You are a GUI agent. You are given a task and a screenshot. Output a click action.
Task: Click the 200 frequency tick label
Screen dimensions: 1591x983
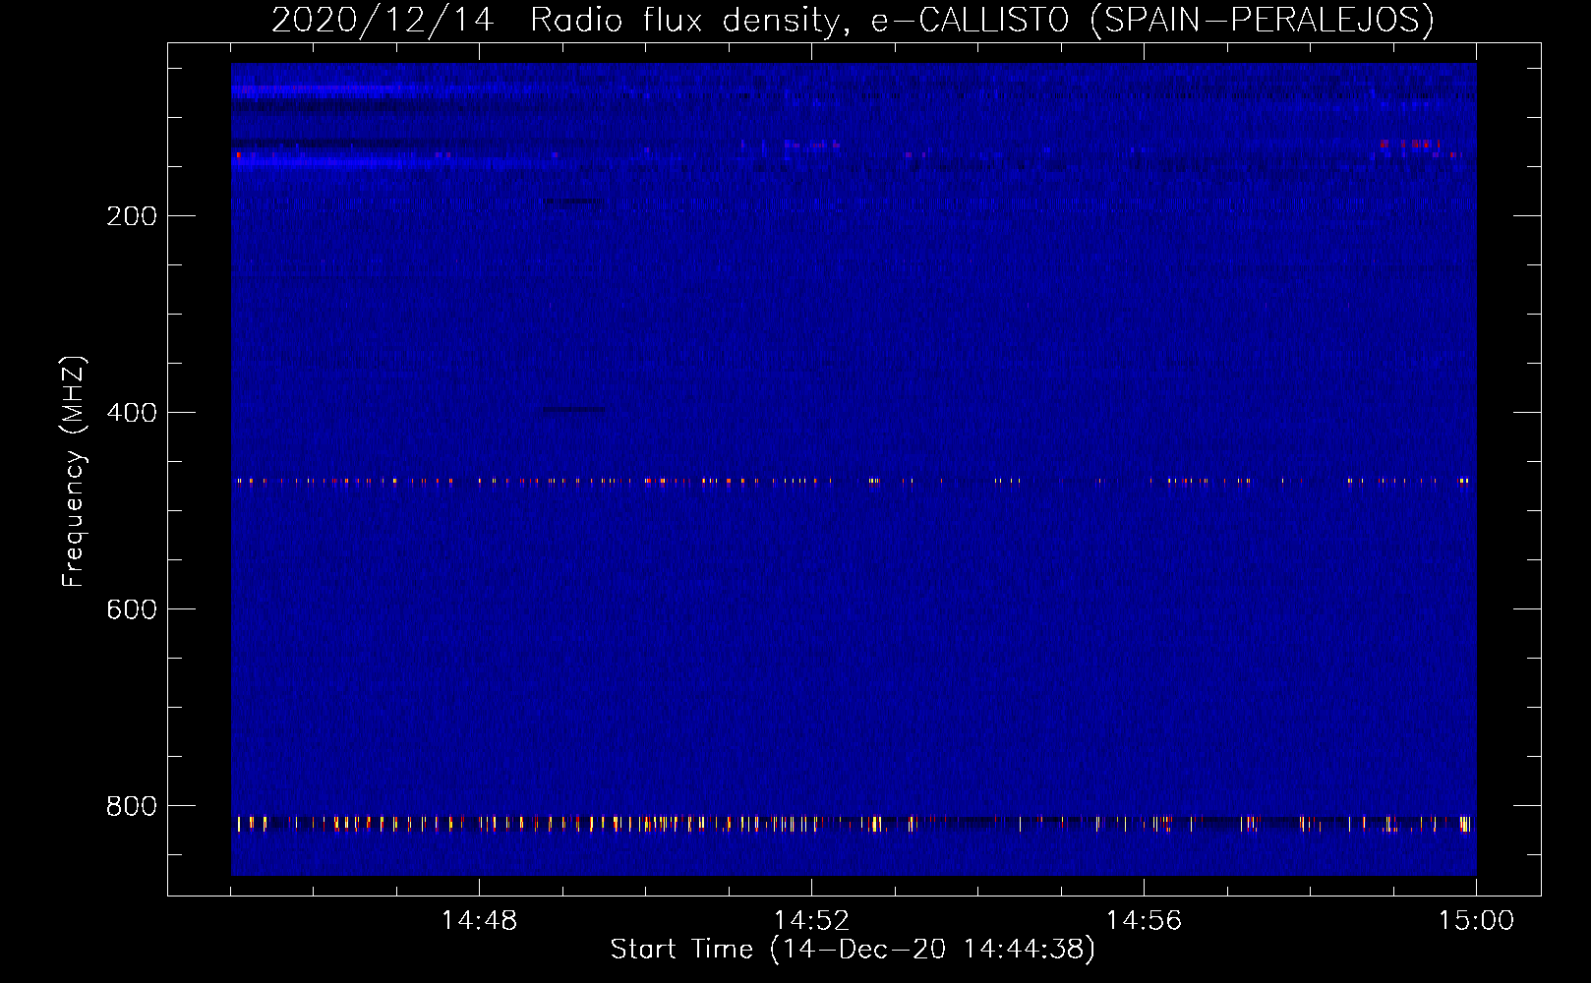click(132, 216)
